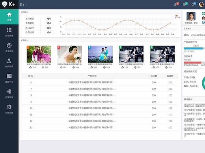Select the rank 10 table row number
This screenshot has width=205, height=153.
(x=31, y=108)
